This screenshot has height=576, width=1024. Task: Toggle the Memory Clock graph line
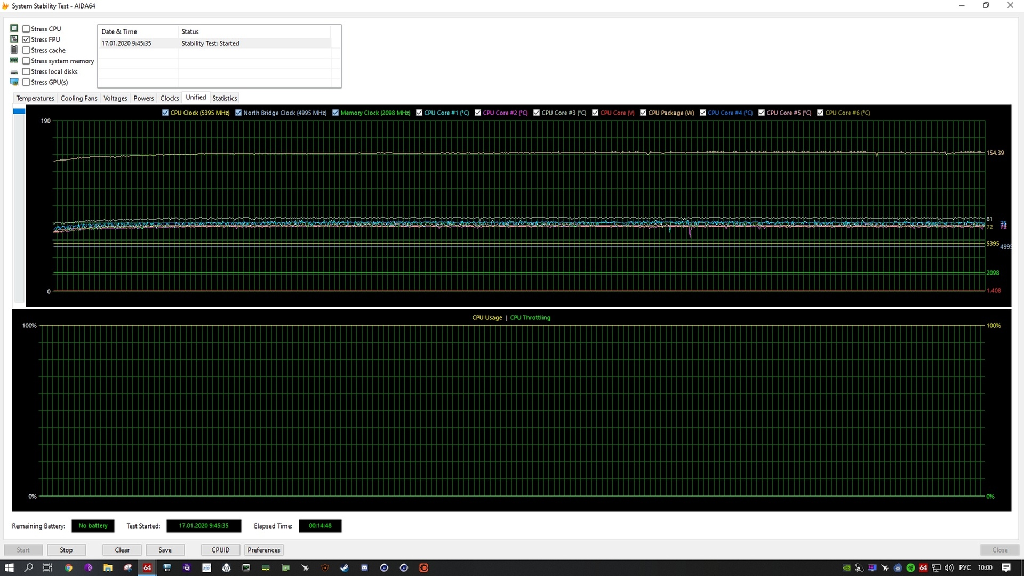click(335, 113)
